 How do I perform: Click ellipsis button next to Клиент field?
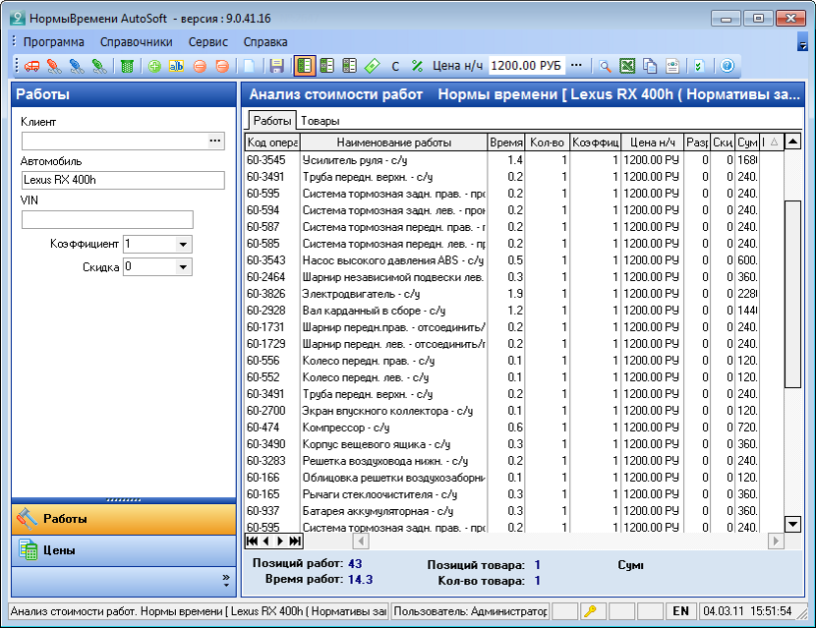tap(215, 142)
